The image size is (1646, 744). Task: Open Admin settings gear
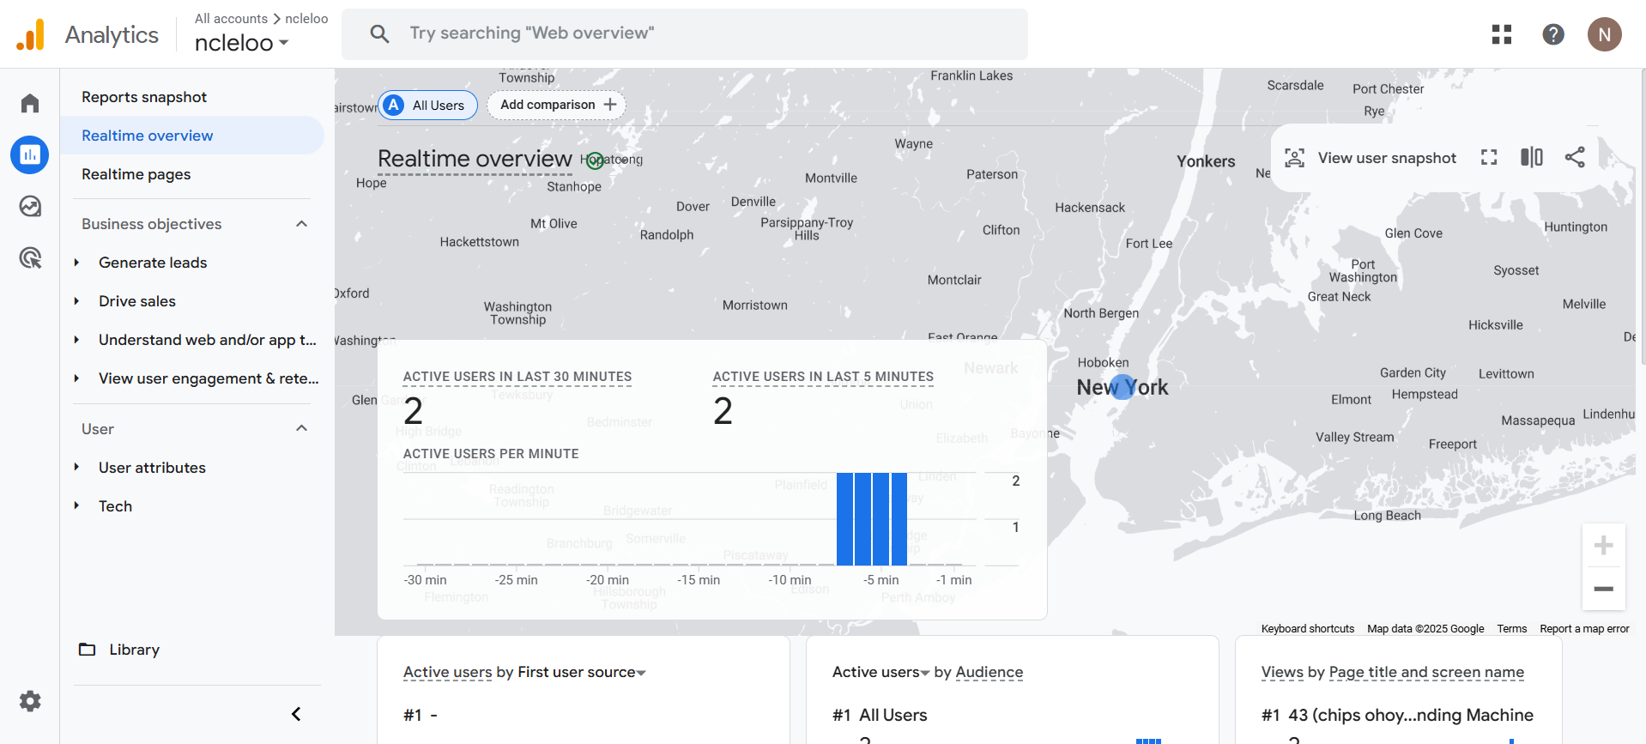30,701
